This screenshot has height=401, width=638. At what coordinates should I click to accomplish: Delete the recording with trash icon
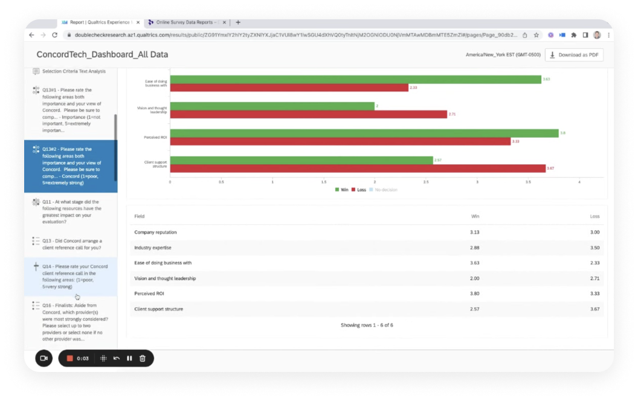143,358
